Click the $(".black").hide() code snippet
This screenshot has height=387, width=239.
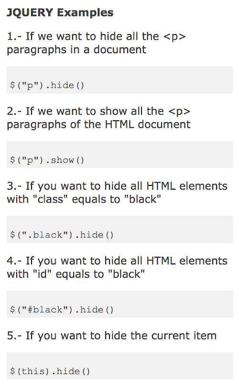click(62, 235)
